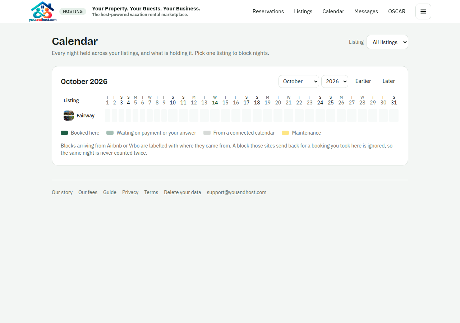
Task: Click the Listing column header label
Action: pyautogui.click(x=71, y=100)
